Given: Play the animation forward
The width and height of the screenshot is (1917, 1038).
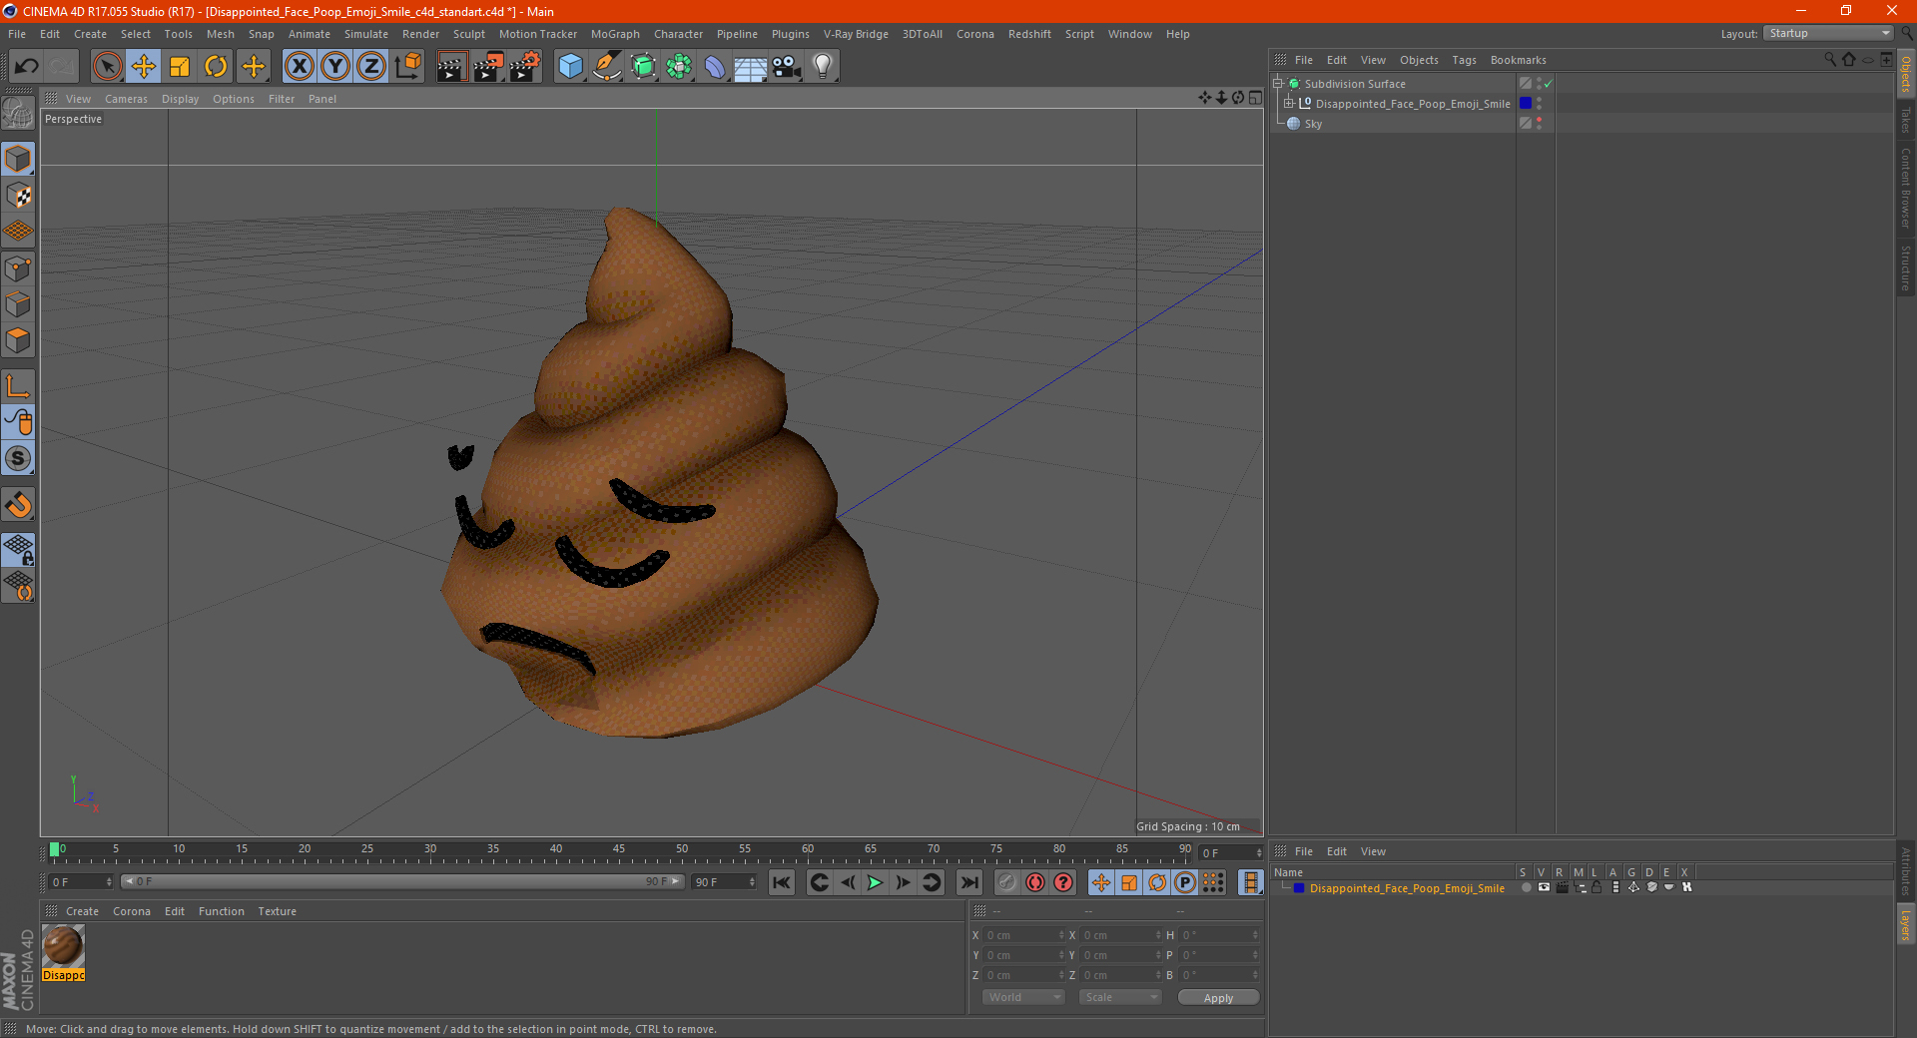Looking at the screenshot, I should pyautogui.click(x=875, y=882).
